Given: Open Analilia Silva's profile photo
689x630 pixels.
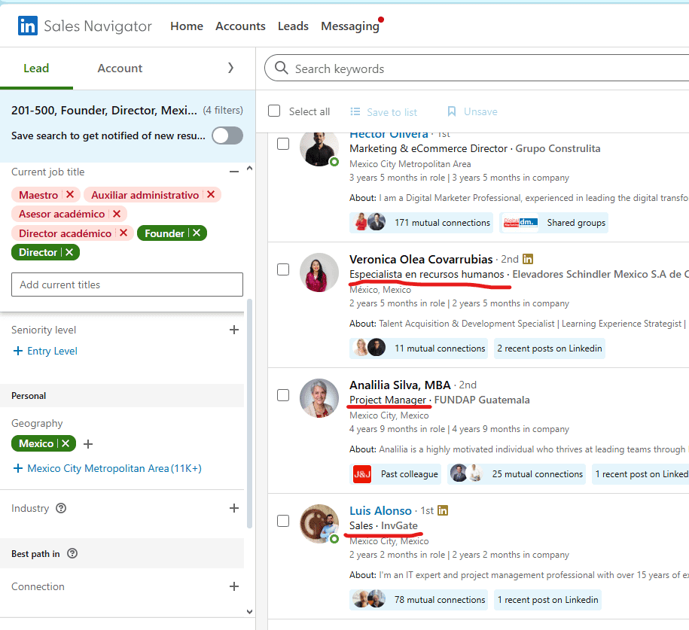Looking at the screenshot, I should click(319, 398).
